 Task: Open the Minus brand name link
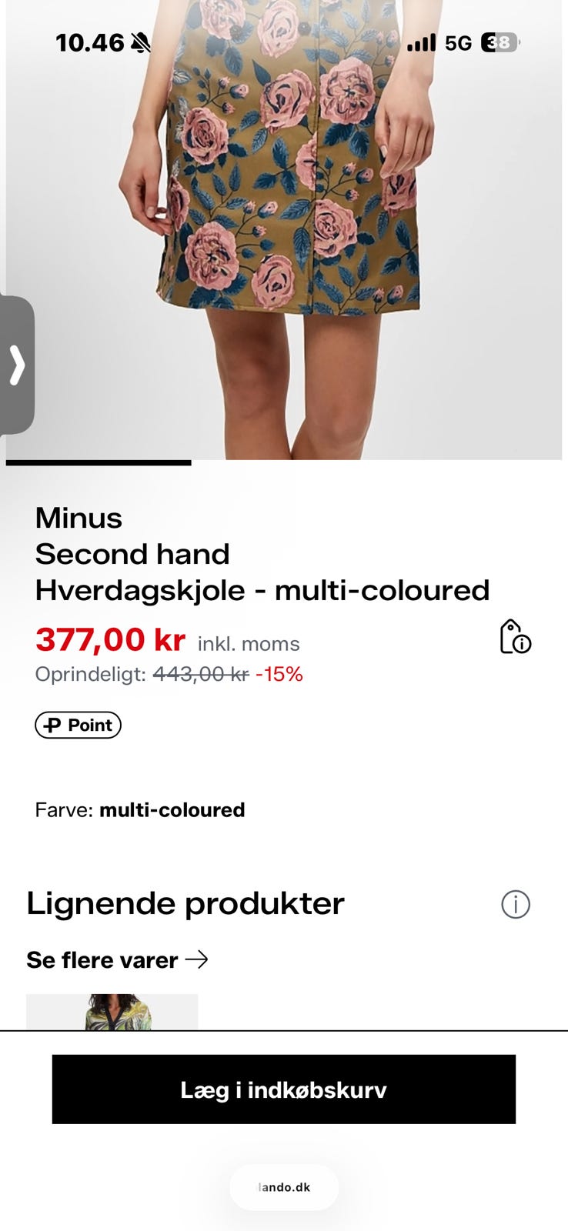[79, 518]
